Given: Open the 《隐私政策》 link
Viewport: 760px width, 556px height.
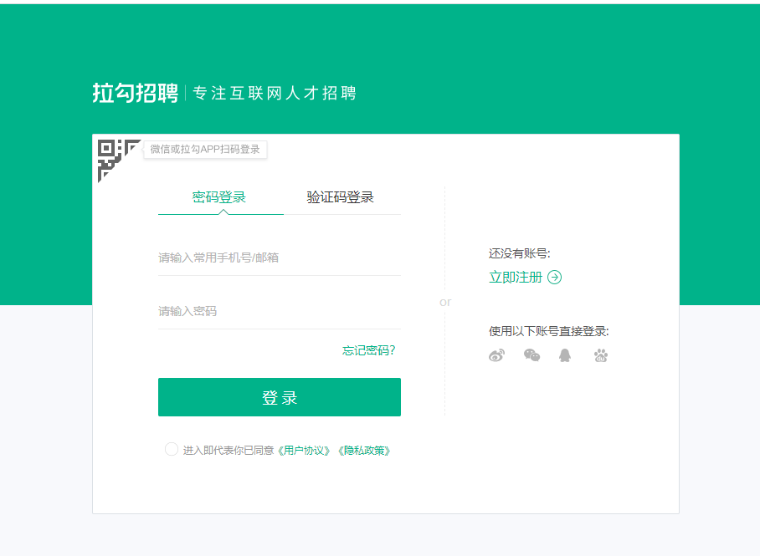Looking at the screenshot, I should click(x=364, y=451).
